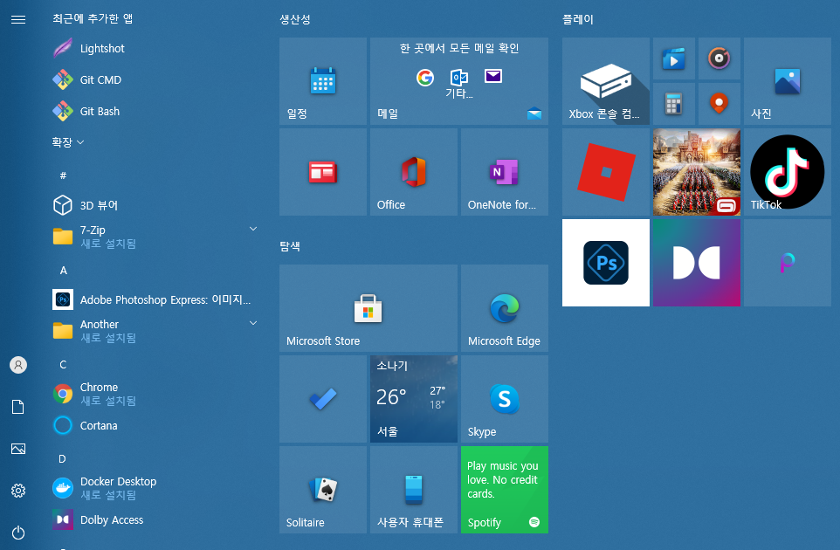Jump via the # letter header
The width and height of the screenshot is (840, 550).
pos(63,175)
